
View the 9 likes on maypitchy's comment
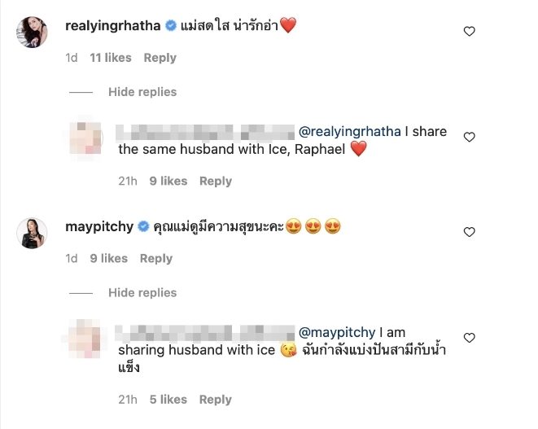point(108,258)
